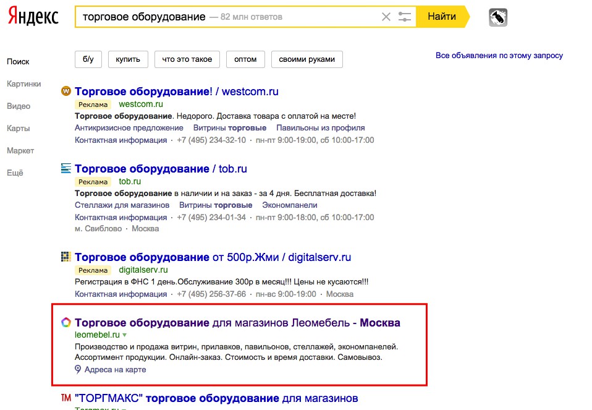Open Все объявления по этому запросу
The height and width of the screenshot is (410, 592).
(x=499, y=56)
